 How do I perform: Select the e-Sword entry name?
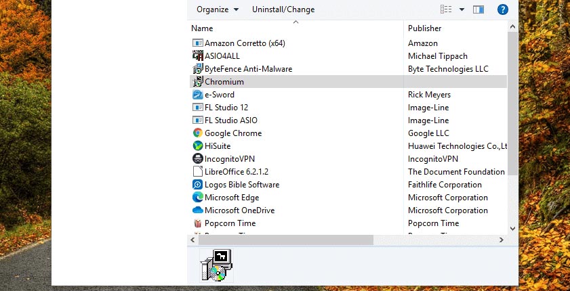coord(220,95)
